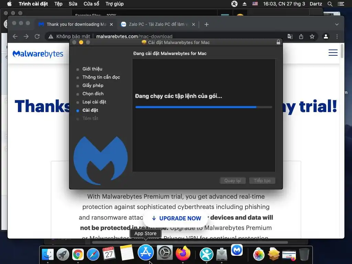This screenshot has width=352, height=264.
Task: Click the date and time in menu bar
Action: pyautogui.click(x=284, y=4)
